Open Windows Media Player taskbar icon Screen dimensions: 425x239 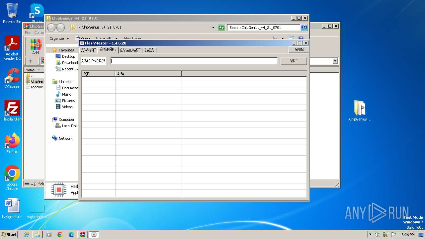(49, 235)
